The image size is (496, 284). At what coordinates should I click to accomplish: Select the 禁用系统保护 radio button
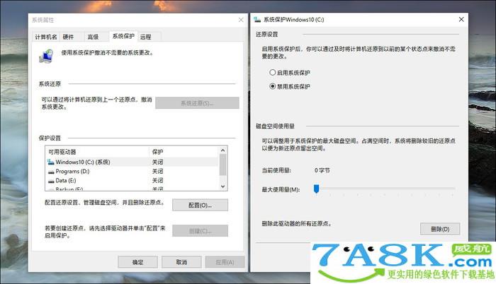(x=272, y=86)
